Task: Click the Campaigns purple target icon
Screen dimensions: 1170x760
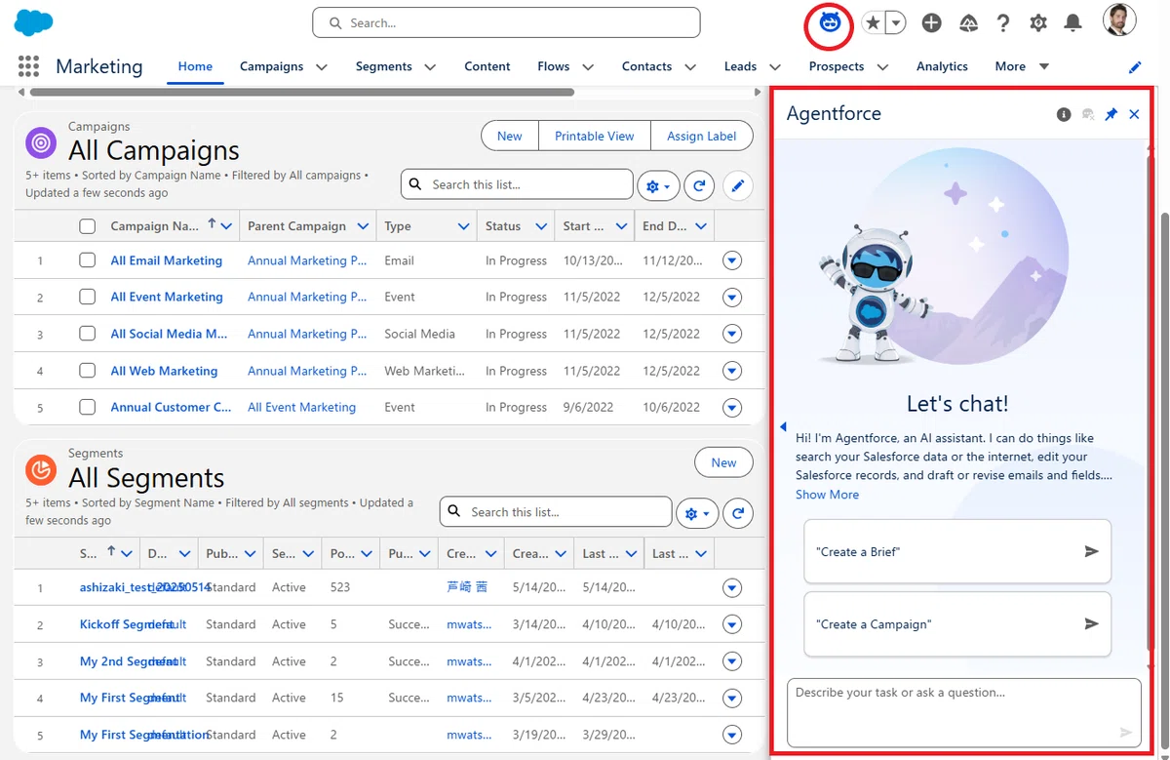Action: pyautogui.click(x=41, y=143)
